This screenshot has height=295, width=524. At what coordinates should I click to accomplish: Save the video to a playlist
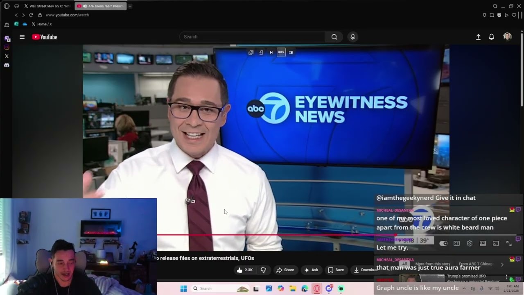tap(336, 270)
